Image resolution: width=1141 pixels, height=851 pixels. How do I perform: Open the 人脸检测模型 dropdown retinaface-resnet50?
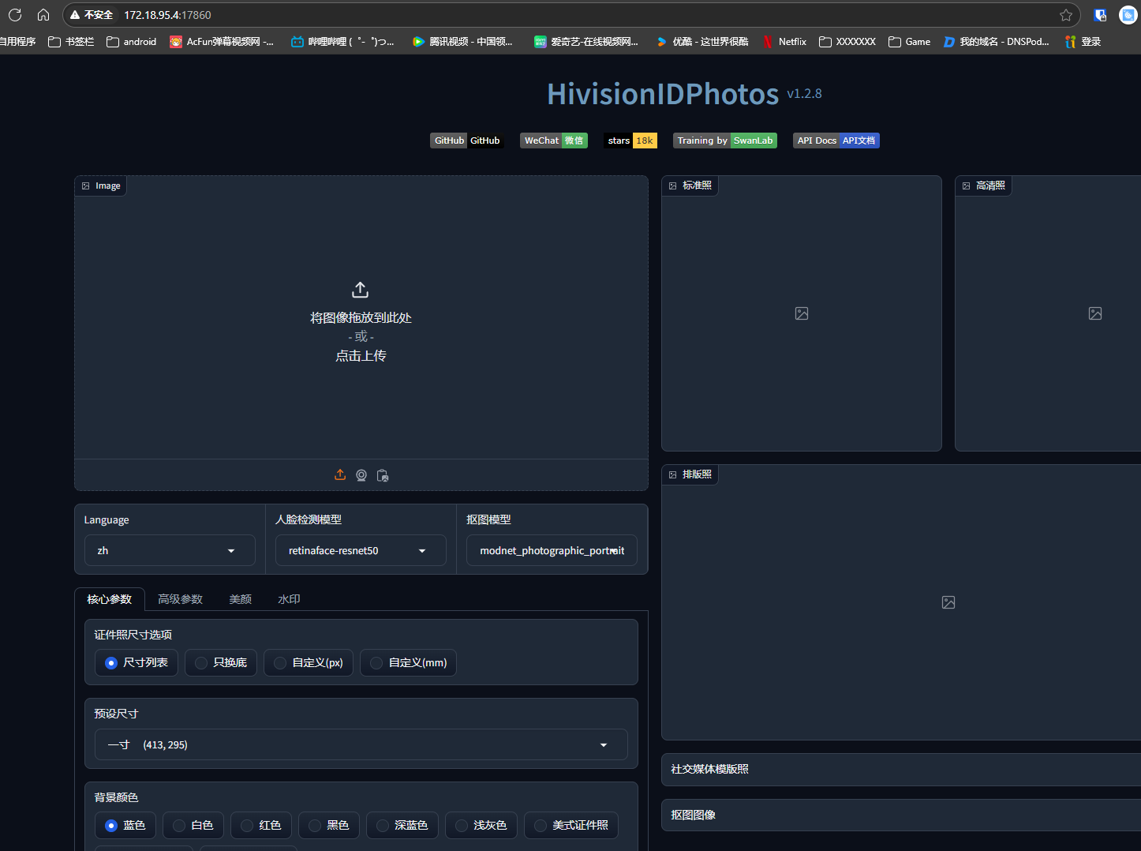tap(361, 550)
